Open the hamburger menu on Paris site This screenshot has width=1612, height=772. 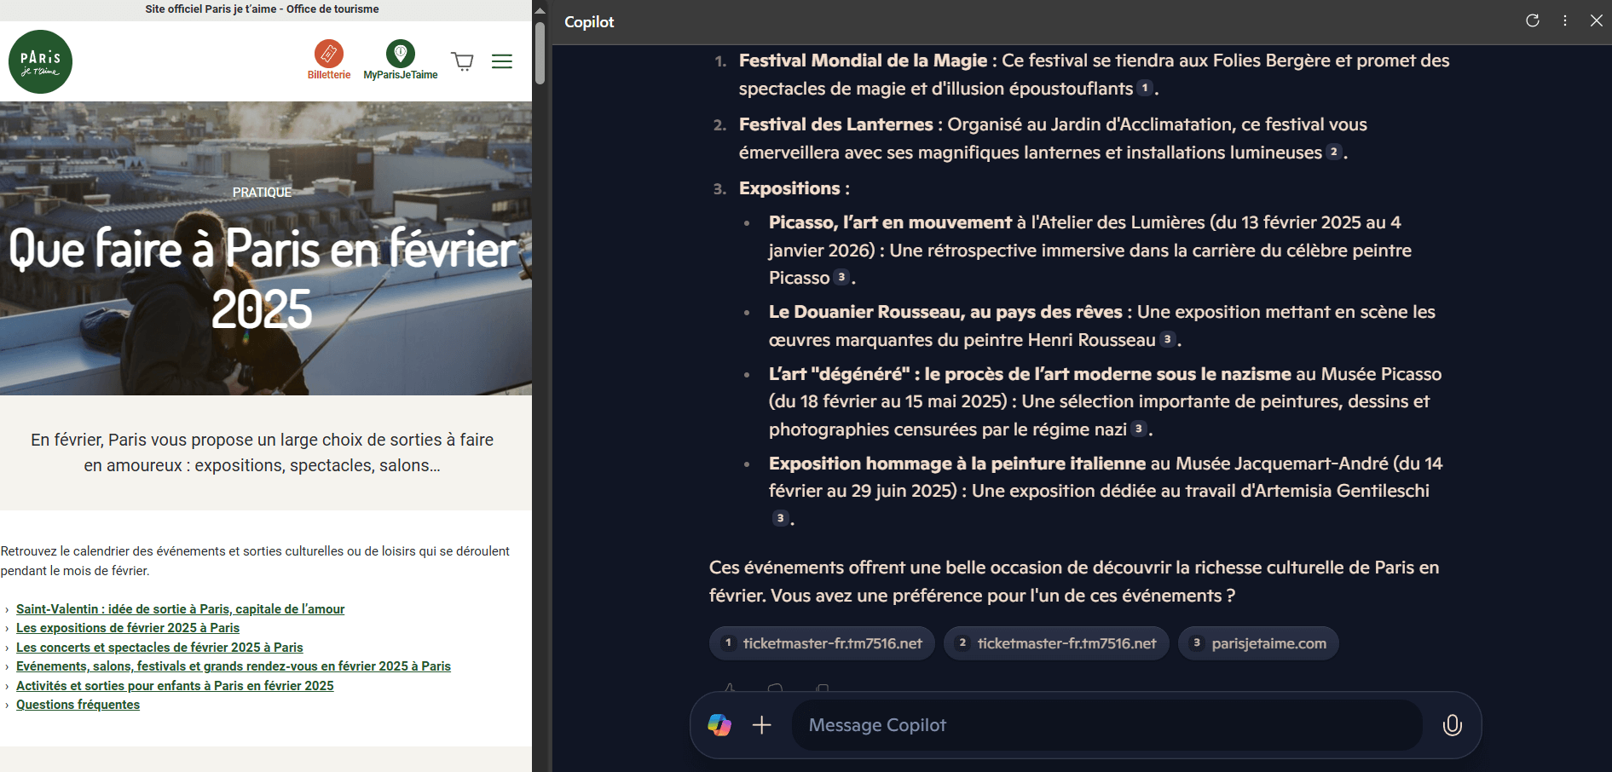(x=502, y=61)
